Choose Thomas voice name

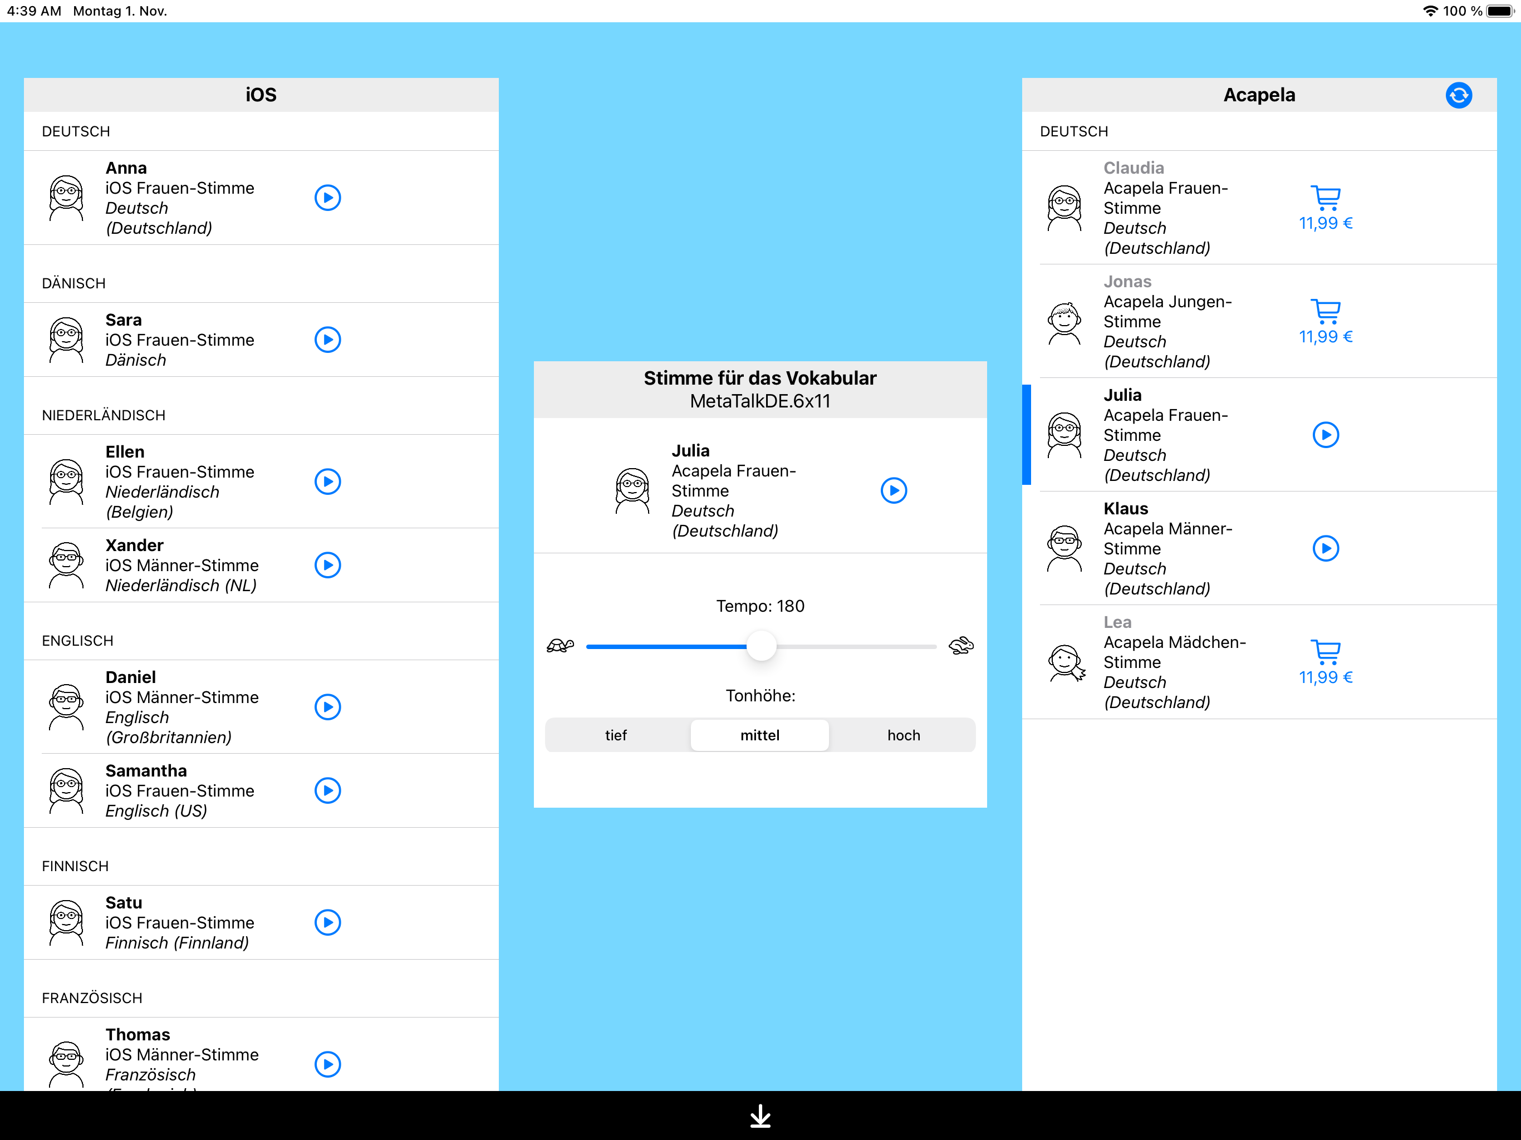(x=138, y=1035)
